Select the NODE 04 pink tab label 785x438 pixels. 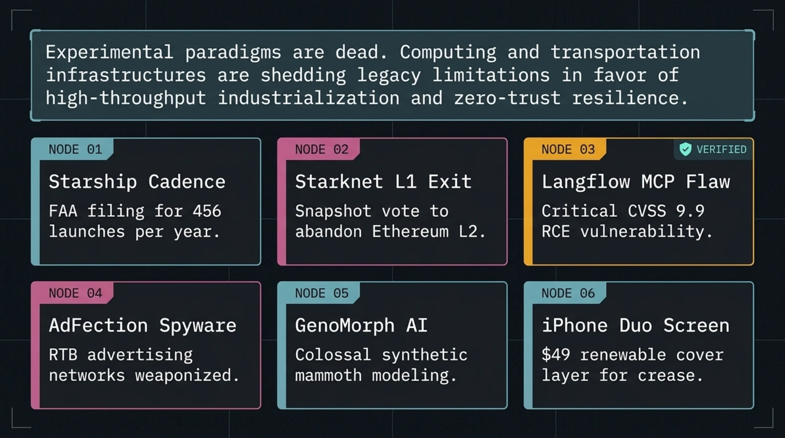point(75,293)
